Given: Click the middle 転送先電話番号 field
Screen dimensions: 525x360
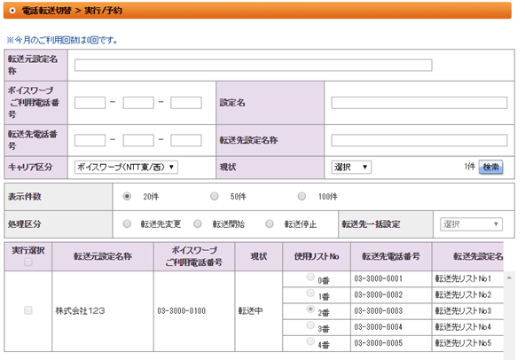Looking at the screenshot, I should coord(138,140).
